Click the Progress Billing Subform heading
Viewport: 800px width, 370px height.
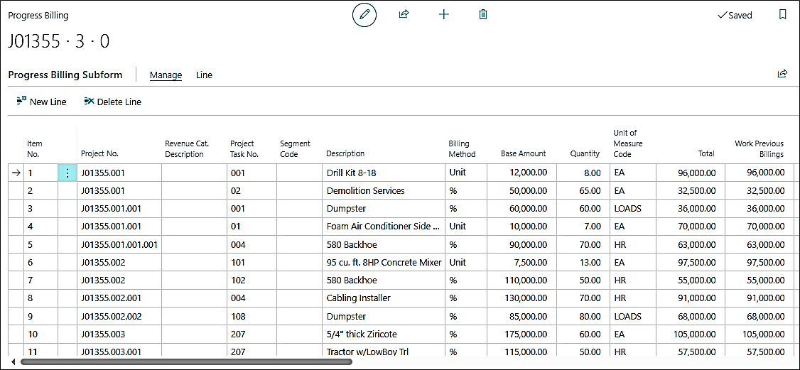[65, 75]
